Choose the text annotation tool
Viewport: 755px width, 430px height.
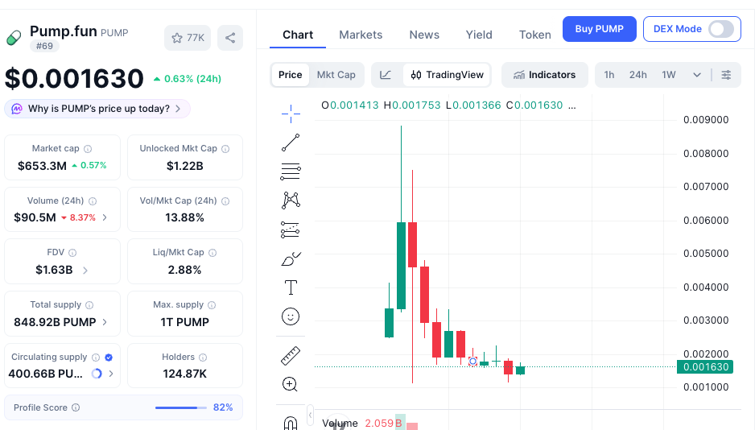291,287
